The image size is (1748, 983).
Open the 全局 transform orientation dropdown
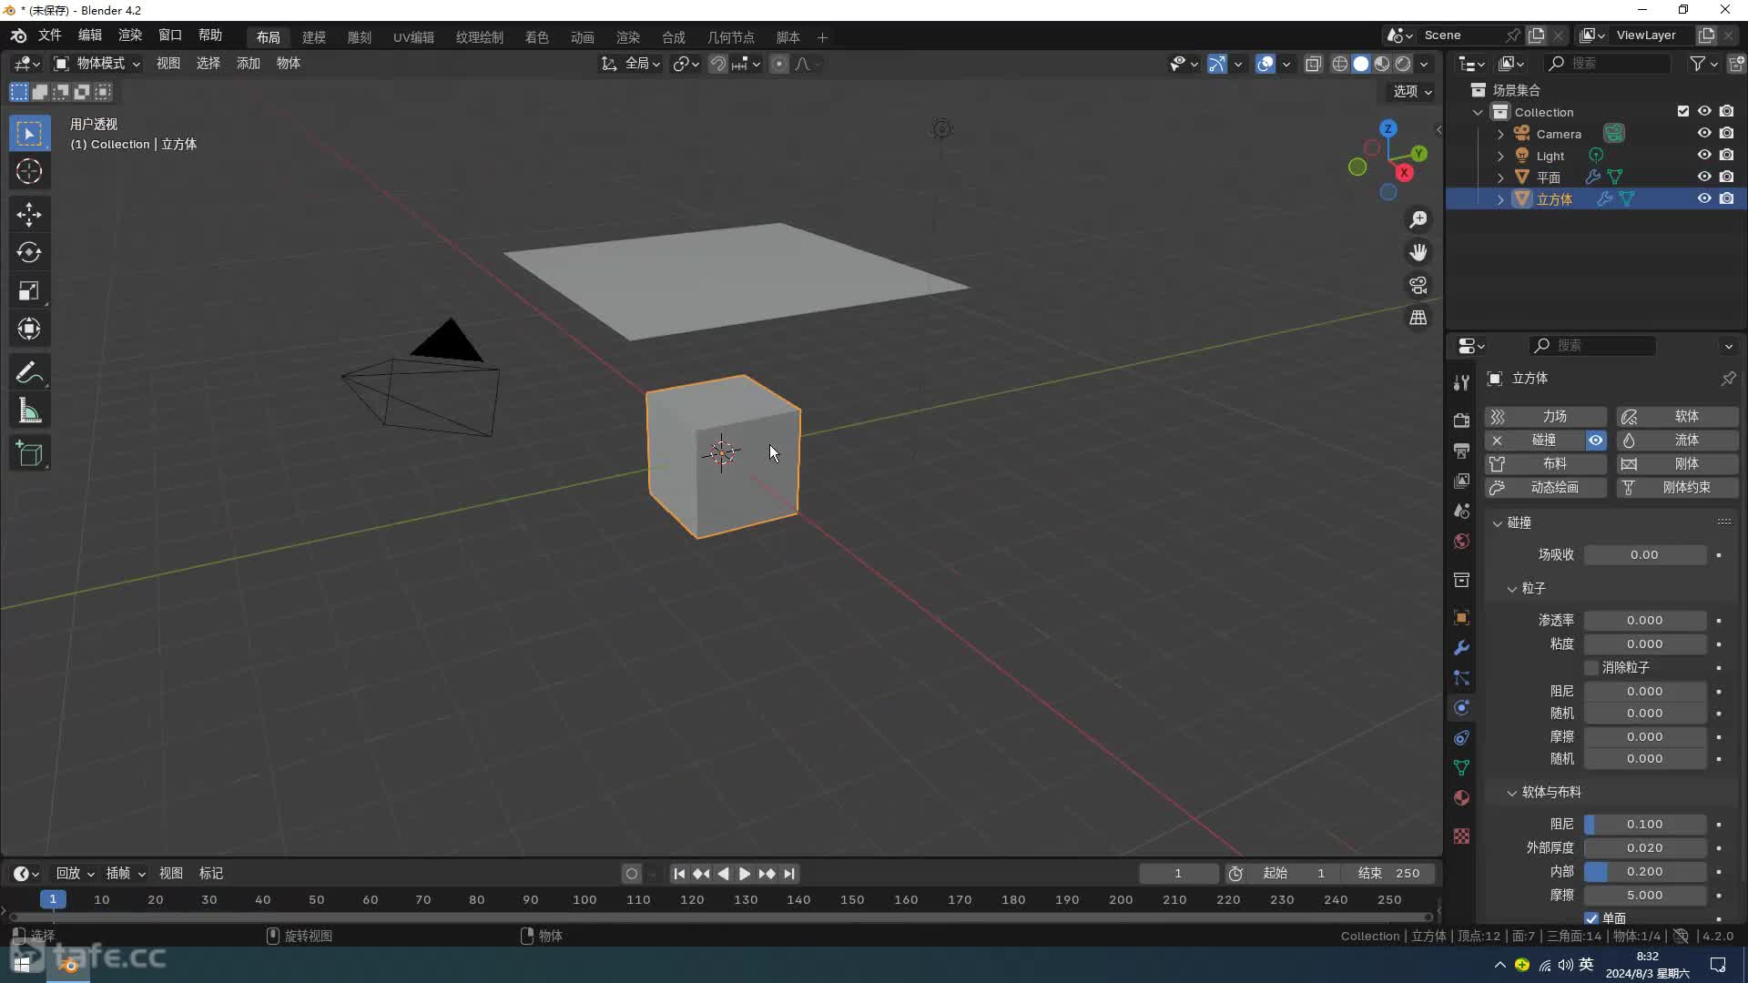[x=631, y=64]
